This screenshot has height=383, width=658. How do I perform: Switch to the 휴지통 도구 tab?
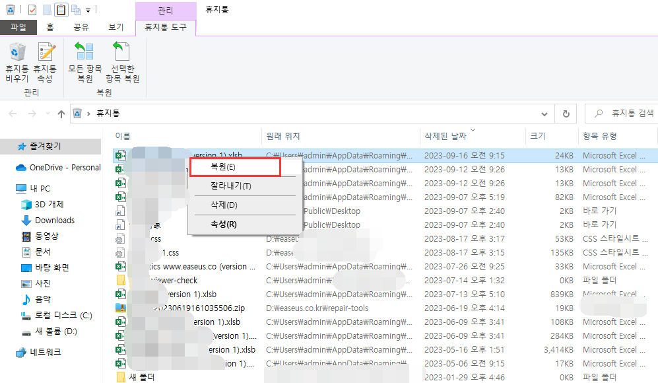coord(166,28)
